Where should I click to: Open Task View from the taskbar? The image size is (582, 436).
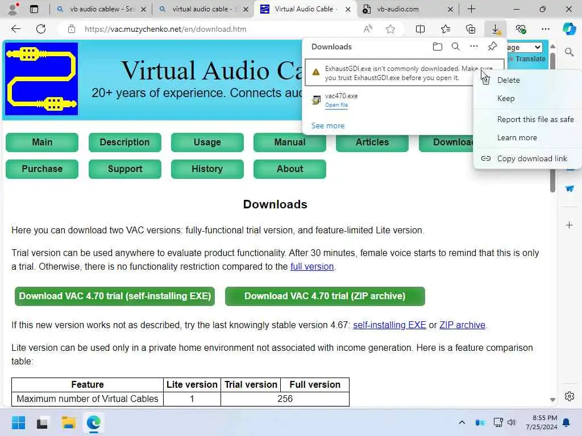(x=42, y=422)
